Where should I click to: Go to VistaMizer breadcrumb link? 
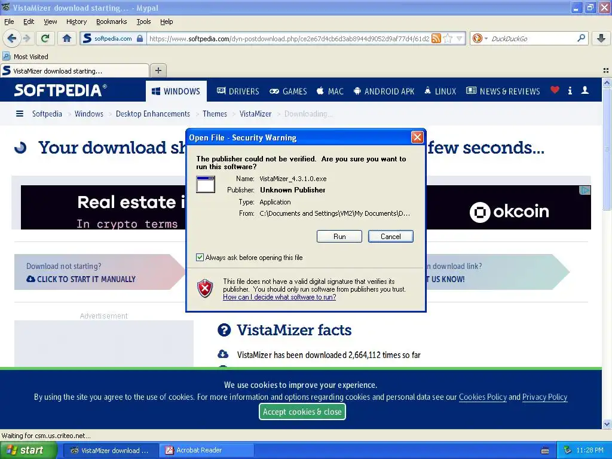pyautogui.click(x=255, y=114)
